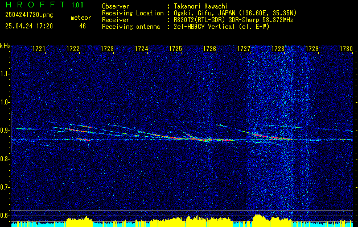Click frequency axis label 0.8

(5, 159)
